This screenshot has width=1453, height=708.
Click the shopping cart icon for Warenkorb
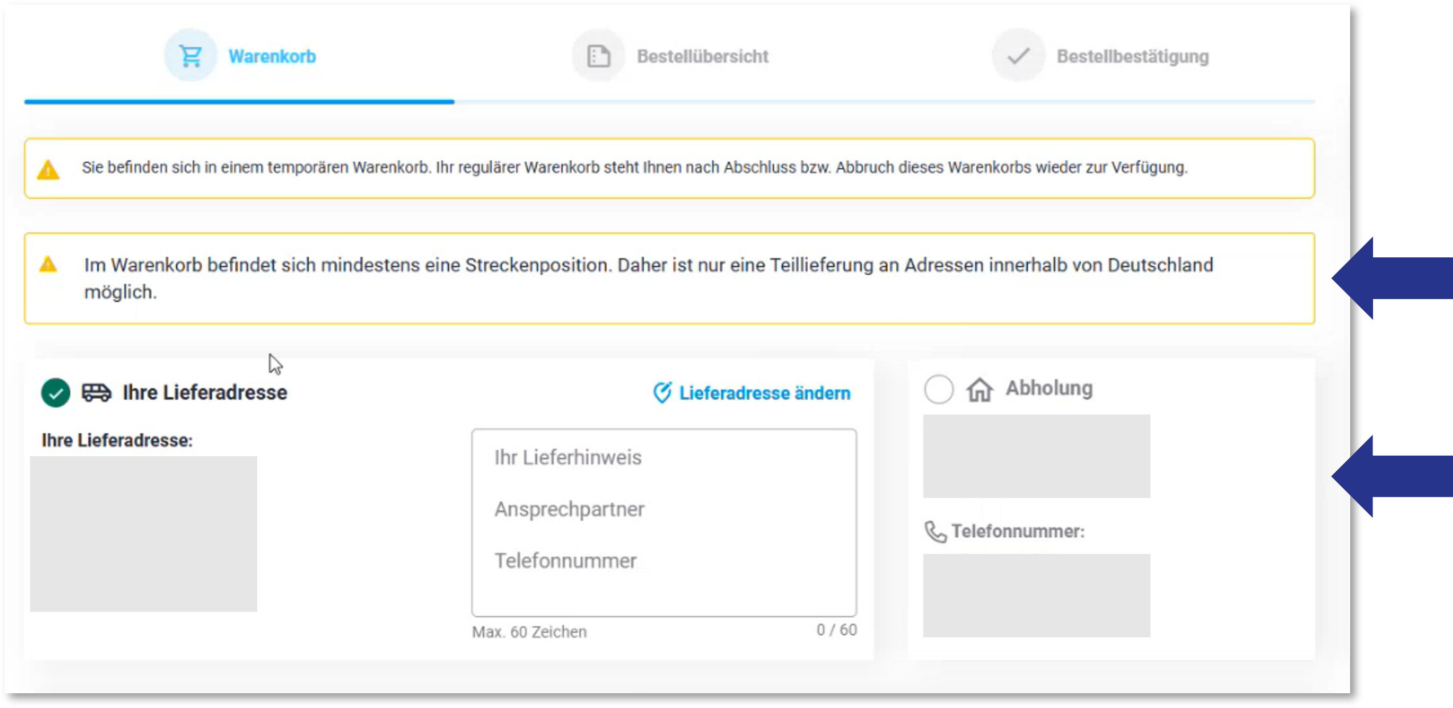pyautogui.click(x=190, y=56)
